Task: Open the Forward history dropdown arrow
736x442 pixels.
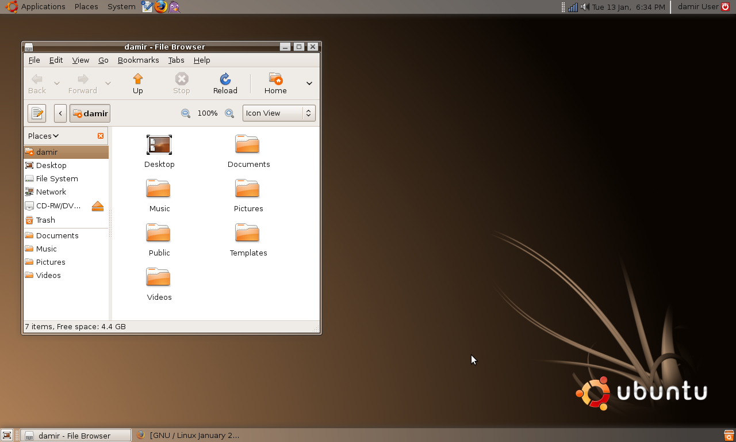Action: (108, 83)
